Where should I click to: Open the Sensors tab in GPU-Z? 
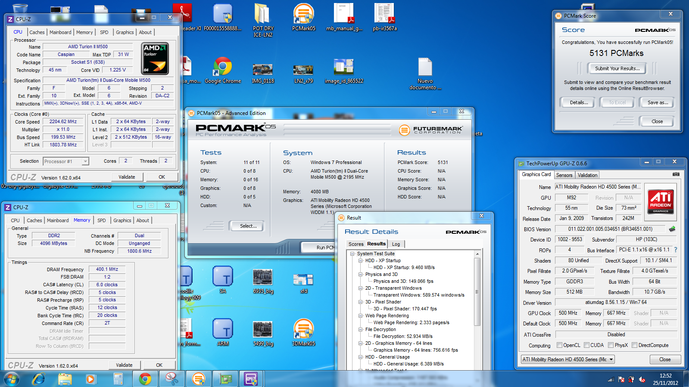(564, 175)
